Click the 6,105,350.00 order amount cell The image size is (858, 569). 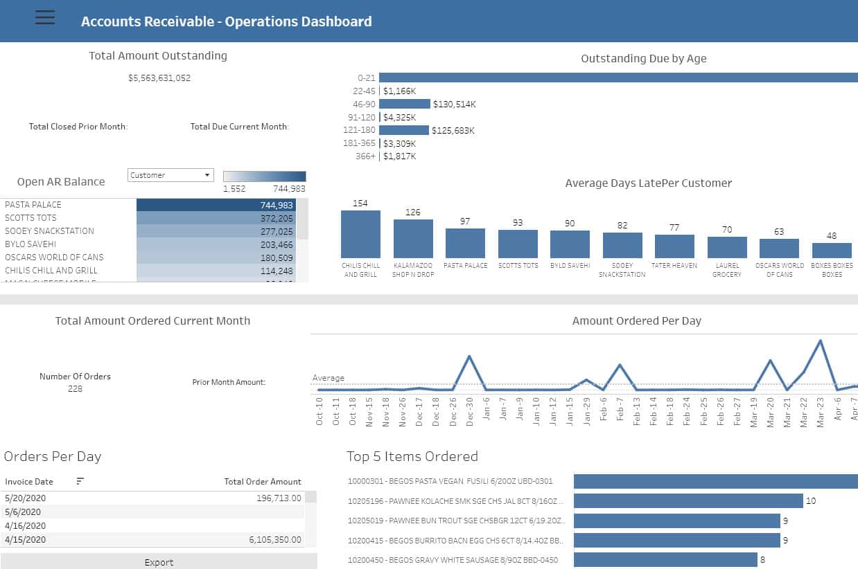pyautogui.click(x=275, y=539)
